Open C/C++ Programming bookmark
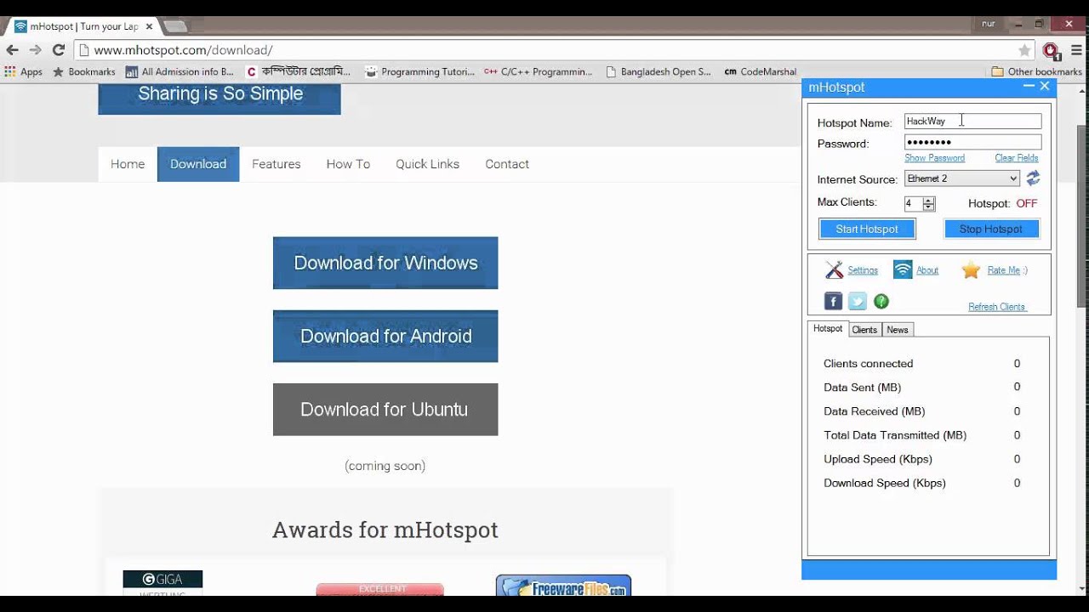1089x612 pixels. [x=538, y=72]
